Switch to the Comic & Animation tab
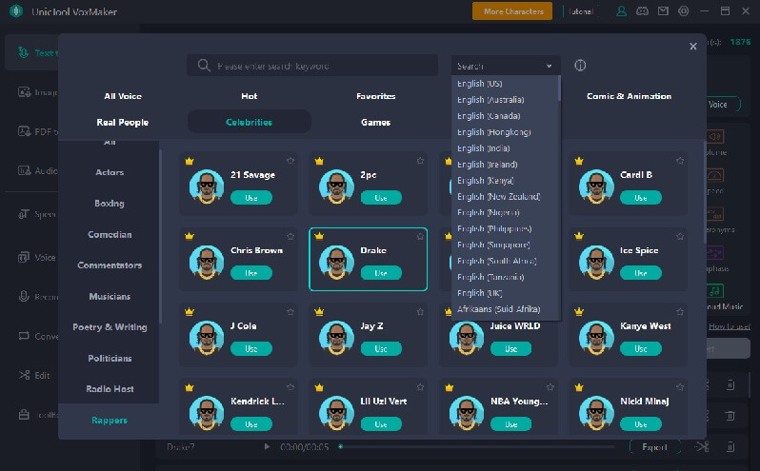Screen dimensions: 760x471 click(629, 96)
